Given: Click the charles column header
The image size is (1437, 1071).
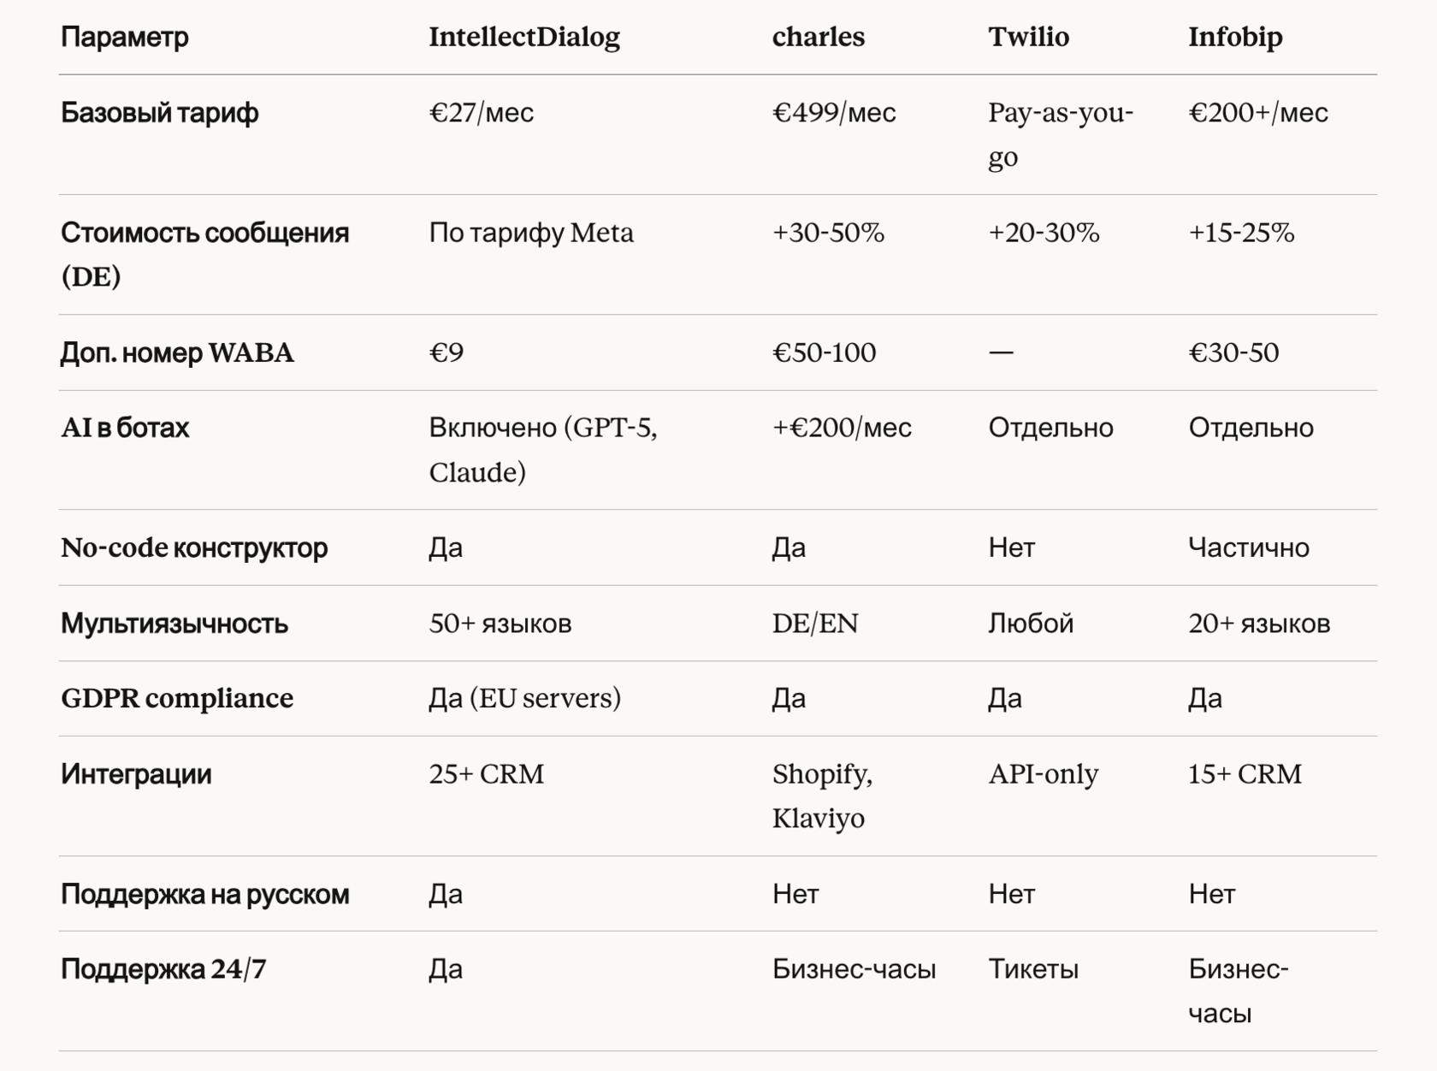Looking at the screenshot, I should (x=818, y=38).
